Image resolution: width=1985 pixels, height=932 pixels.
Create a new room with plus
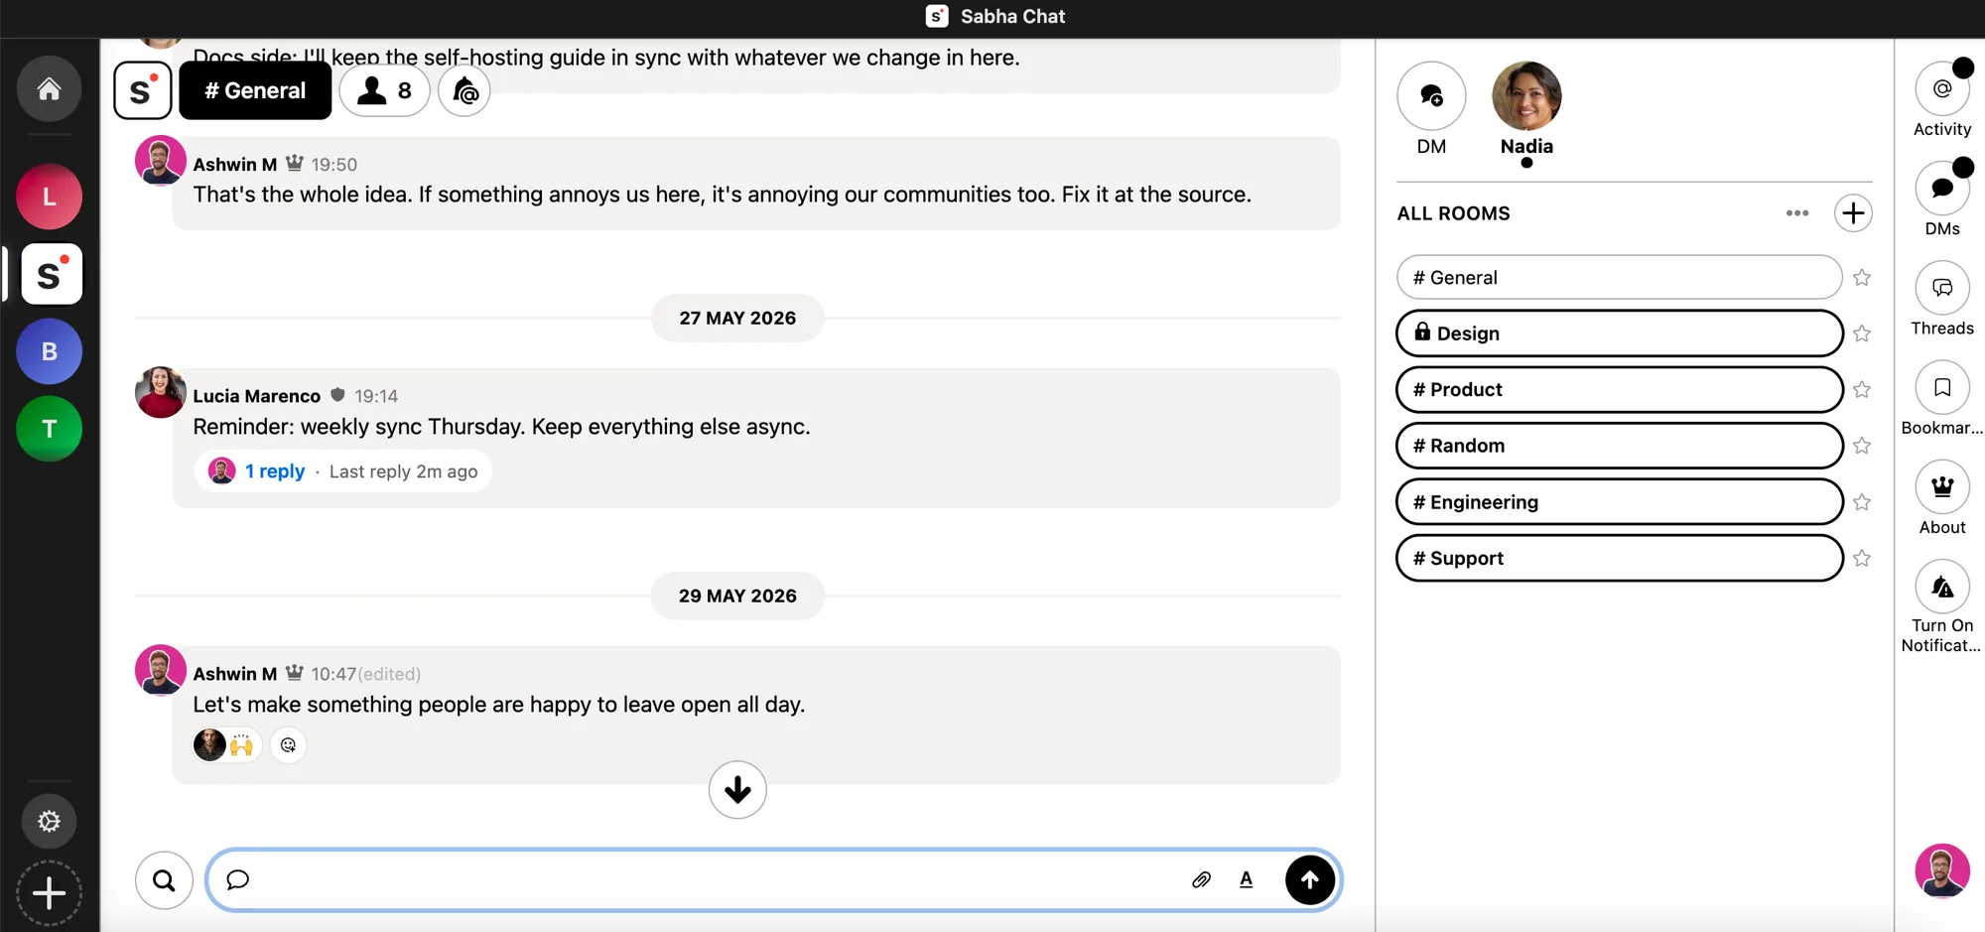pos(1853,213)
